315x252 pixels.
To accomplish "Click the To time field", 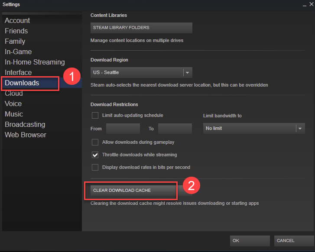I will [175, 129].
